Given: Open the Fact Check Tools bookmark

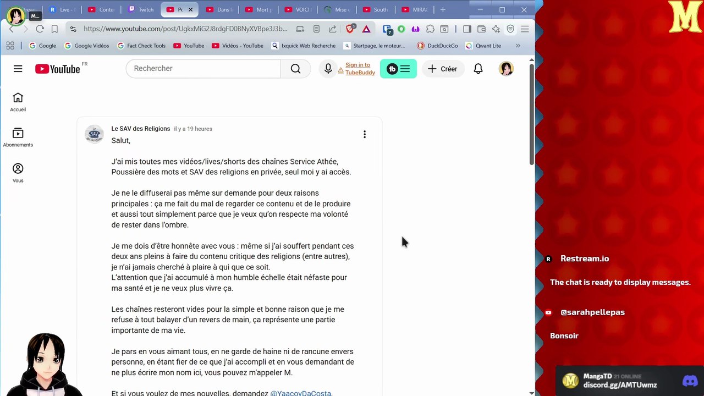Looking at the screenshot, I should [x=141, y=46].
